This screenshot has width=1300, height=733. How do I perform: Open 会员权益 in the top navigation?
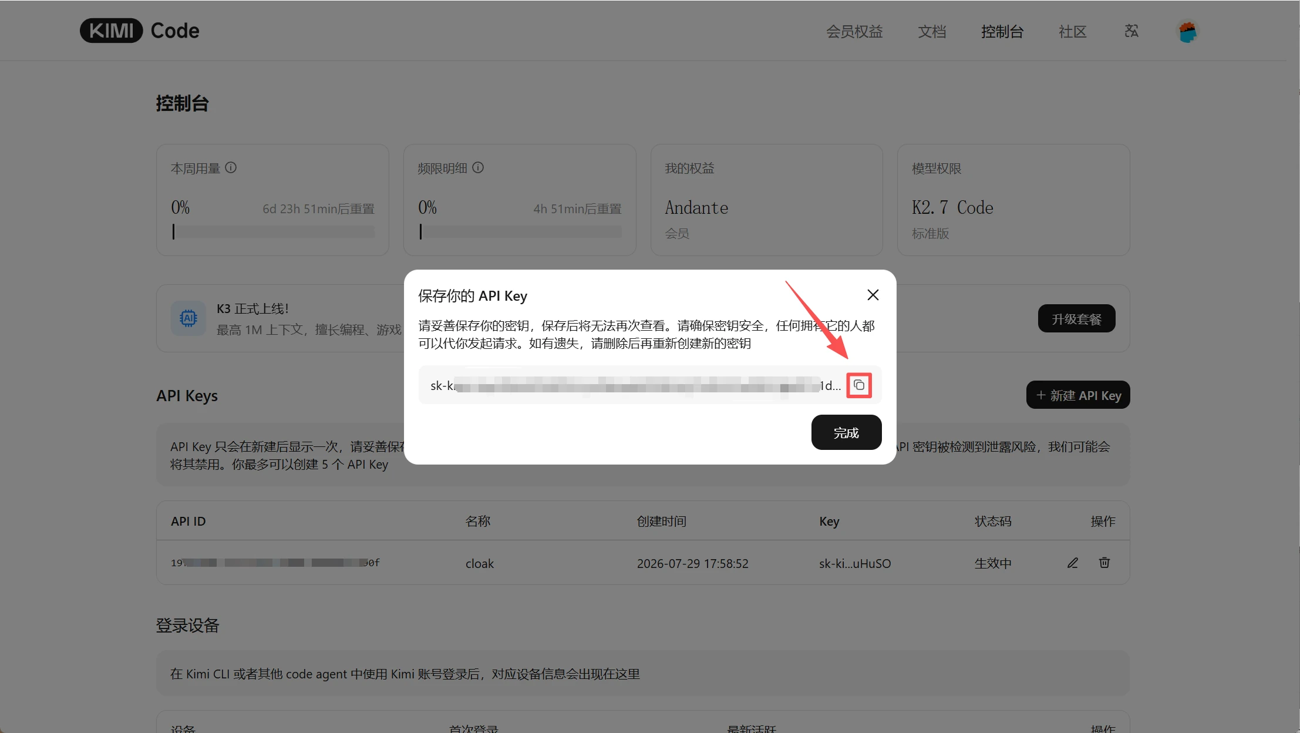[x=854, y=31]
